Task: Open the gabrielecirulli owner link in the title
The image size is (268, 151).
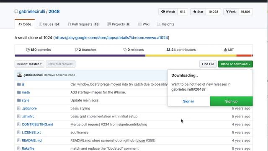Action: (x=32, y=11)
